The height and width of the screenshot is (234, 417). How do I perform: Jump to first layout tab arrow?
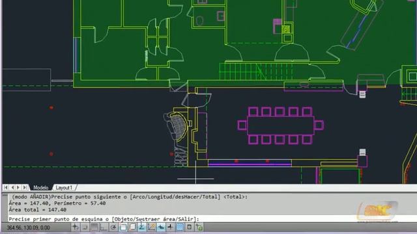pyautogui.click(x=6, y=188)
